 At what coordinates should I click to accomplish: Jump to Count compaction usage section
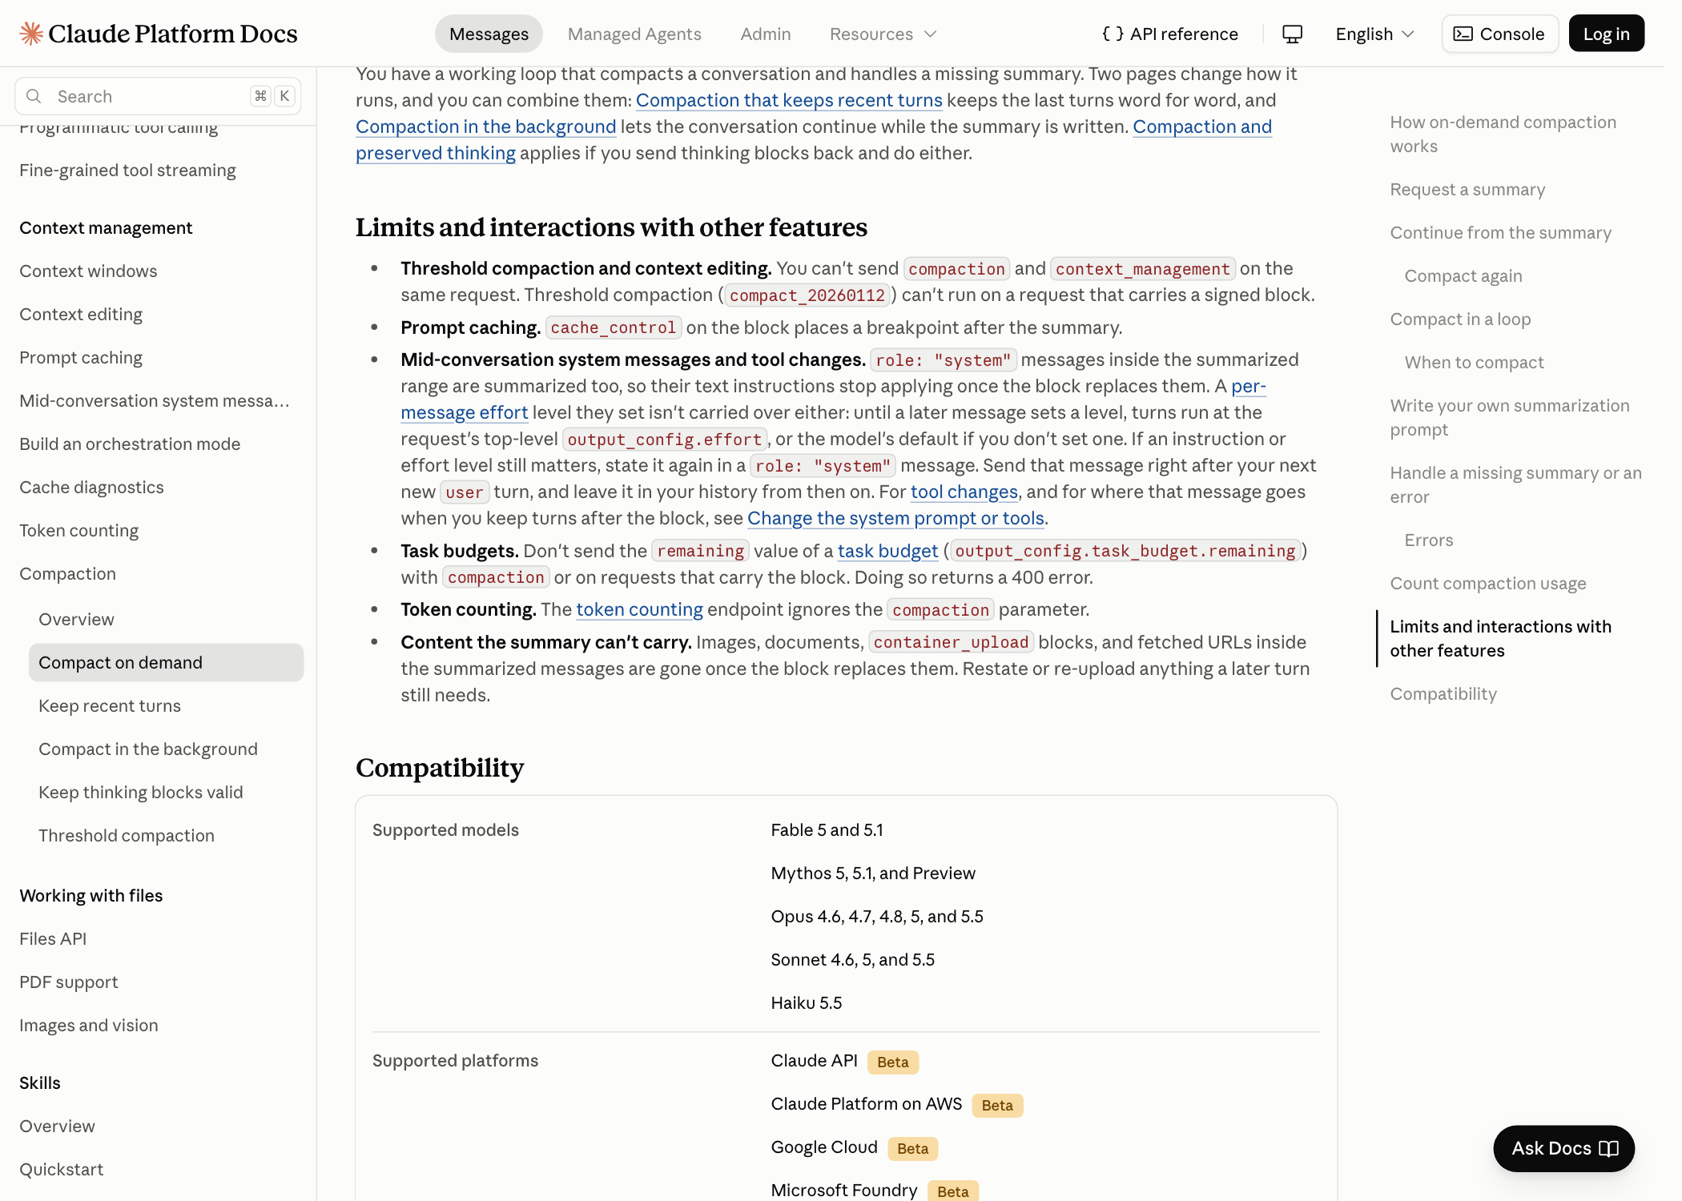coord(1488,583)
